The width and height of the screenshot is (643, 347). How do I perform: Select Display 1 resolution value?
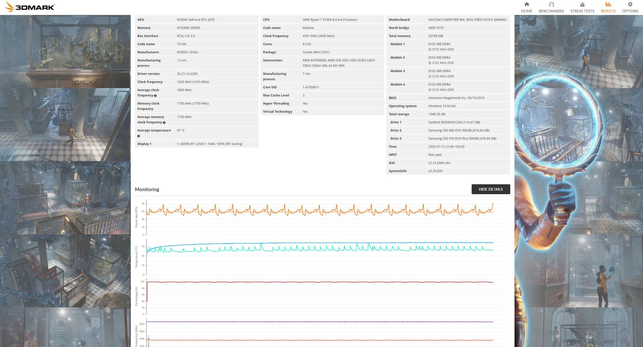(210, 144)
